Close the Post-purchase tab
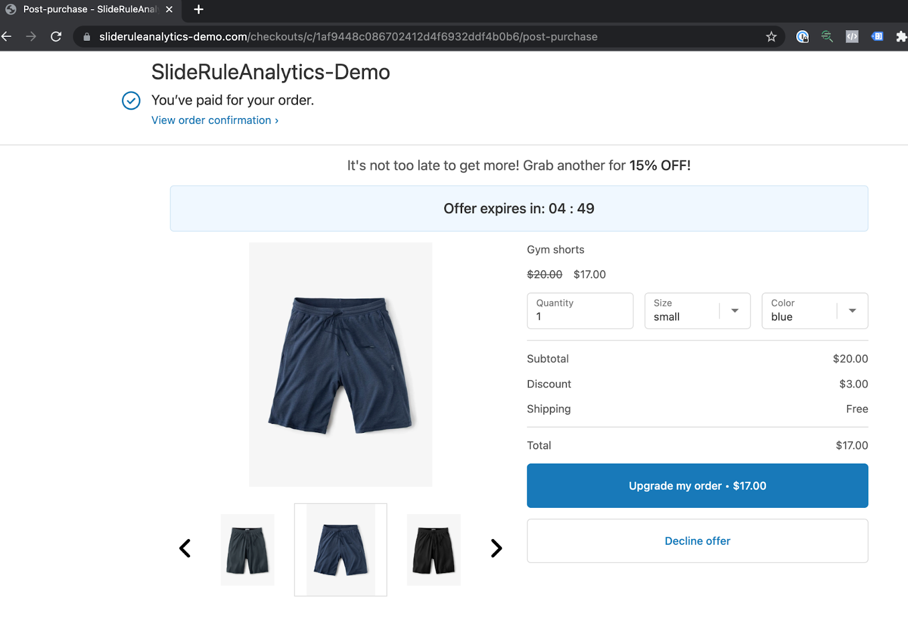 169,10
